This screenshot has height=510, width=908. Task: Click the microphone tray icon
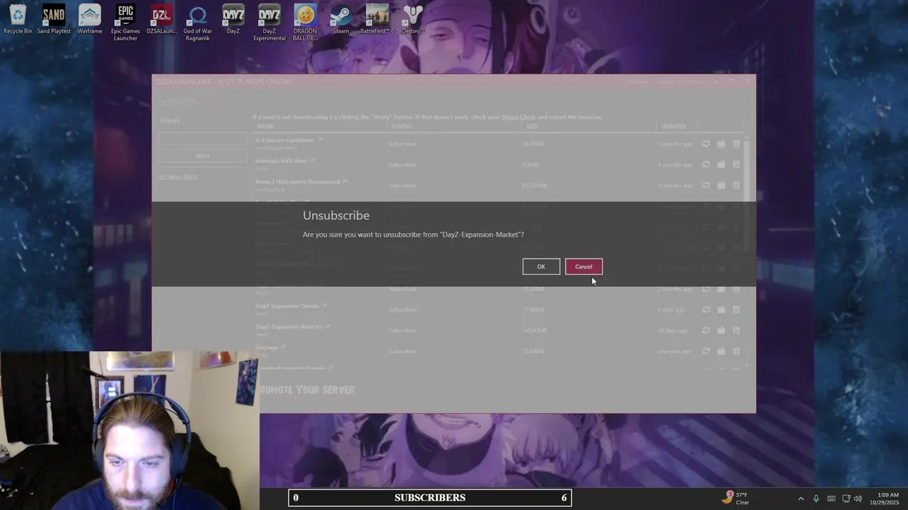point(816,499)
